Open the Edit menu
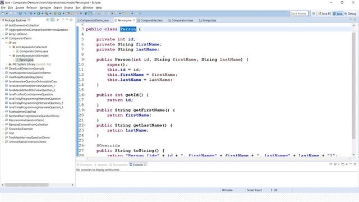This screenshot has height=202, width=359. pyautogui.click(x=11, y=7)
